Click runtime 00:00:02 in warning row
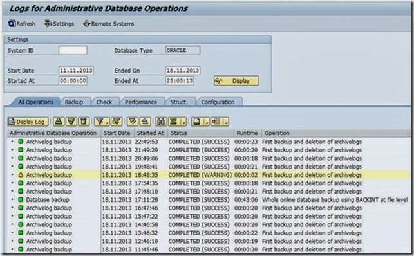The width and height of the screenshot is (414, 256). pyautogui.click(x=246, y=175)
